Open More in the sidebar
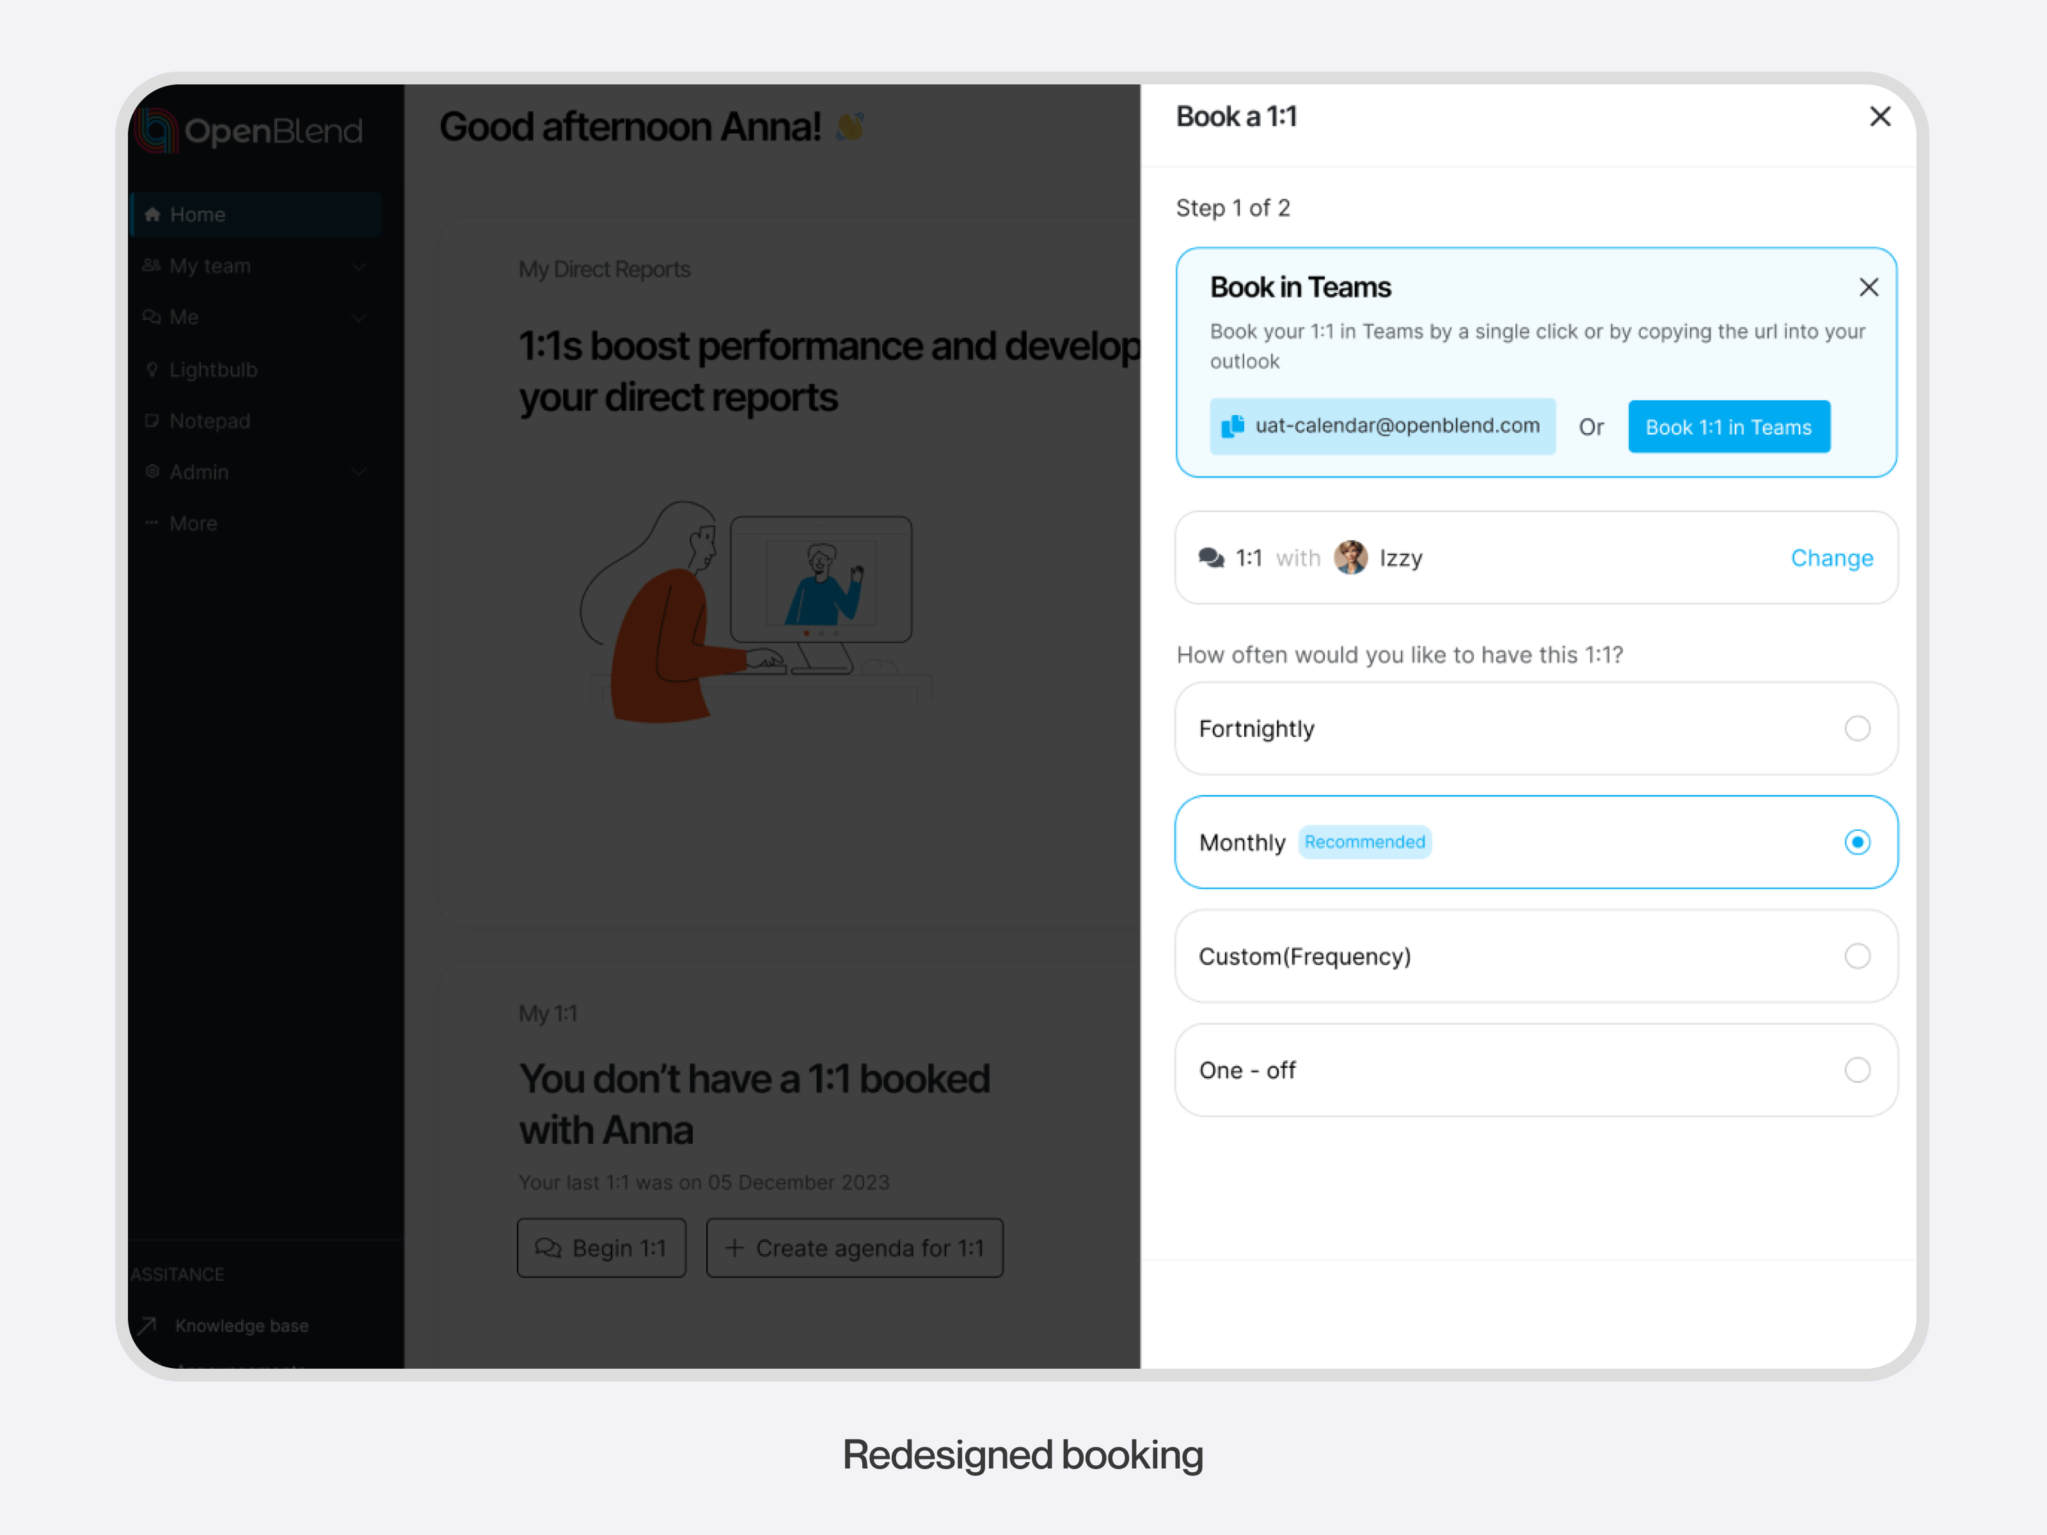 pos(255,524)
